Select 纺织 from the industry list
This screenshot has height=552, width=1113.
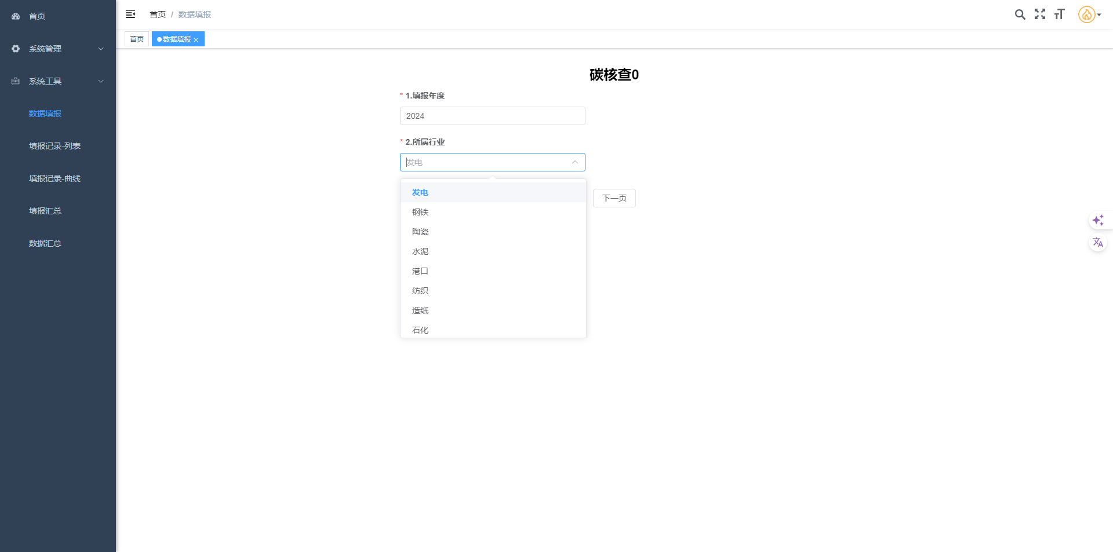[493, 291]
